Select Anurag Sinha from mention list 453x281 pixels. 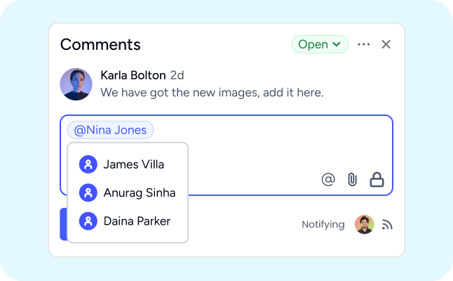click(x=139, y=192)
